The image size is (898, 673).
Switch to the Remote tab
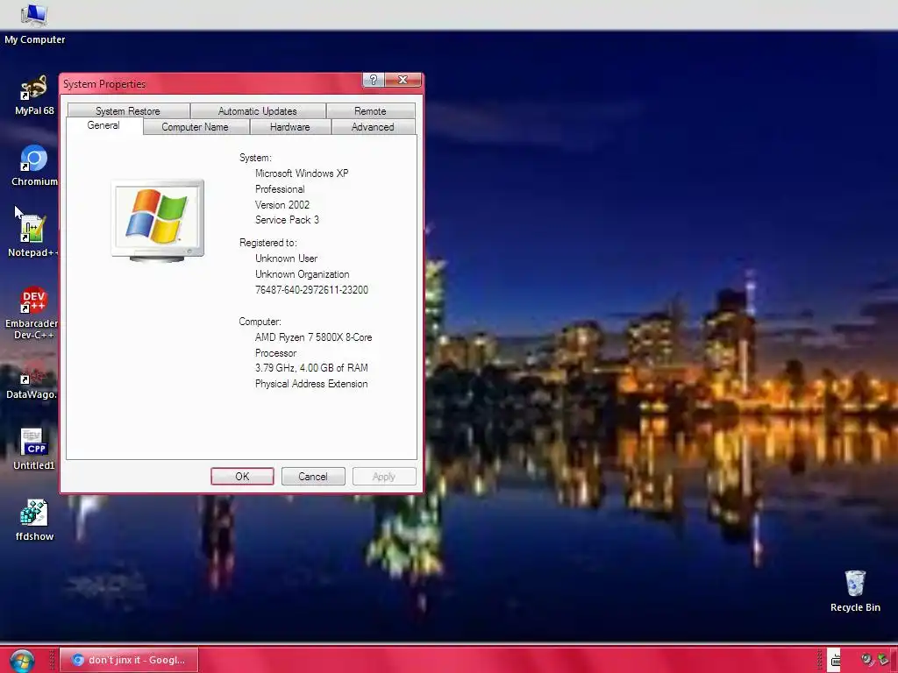[370, 110]
